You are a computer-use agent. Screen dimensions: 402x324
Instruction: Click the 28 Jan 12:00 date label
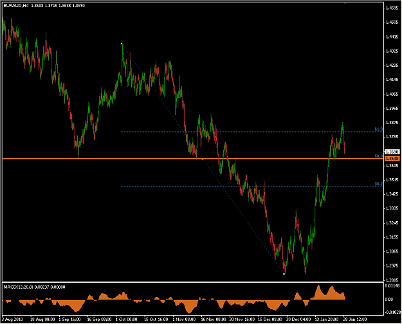[x=355, y=319]
